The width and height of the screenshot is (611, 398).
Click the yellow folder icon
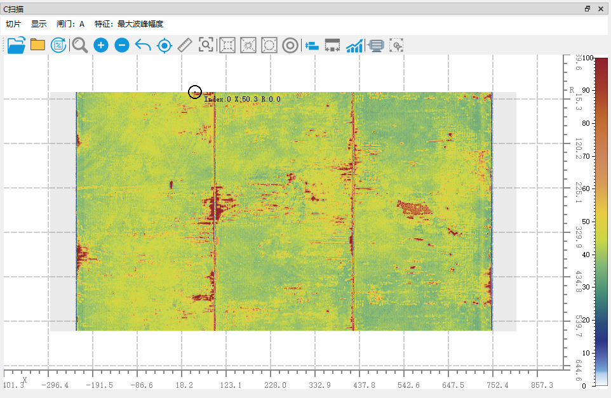pos(37,45)
